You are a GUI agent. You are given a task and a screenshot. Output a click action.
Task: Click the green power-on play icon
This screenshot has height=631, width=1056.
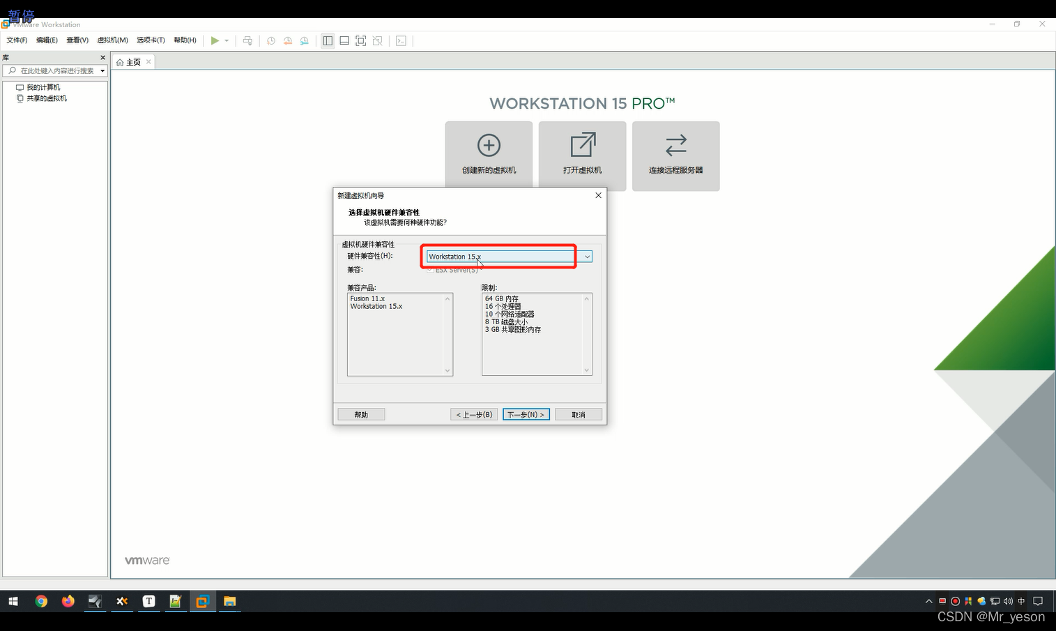(215, 40)
